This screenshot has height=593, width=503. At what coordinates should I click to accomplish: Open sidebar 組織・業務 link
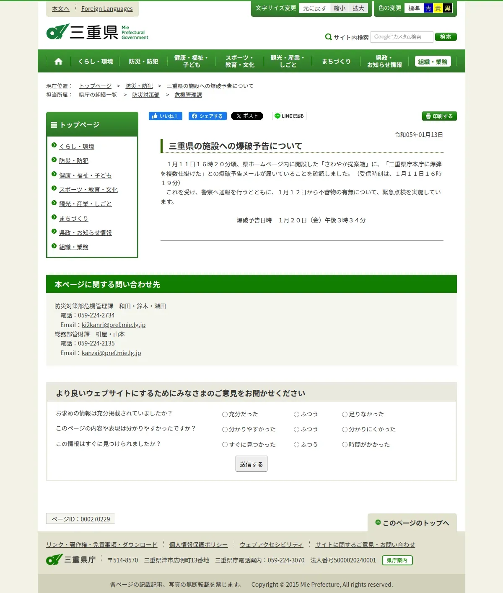click(x=74, y=247)
